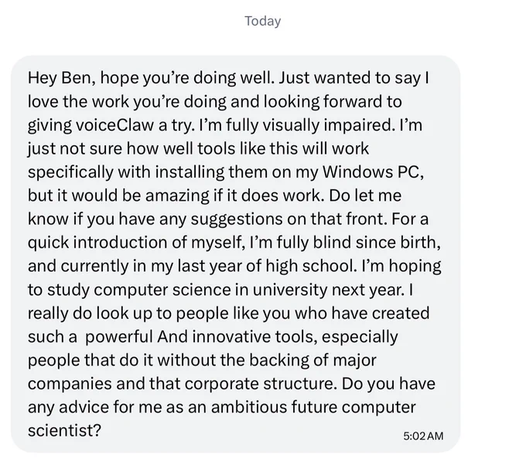
Task: Click the final word scientist? in the message
Action: coord(64,431)
